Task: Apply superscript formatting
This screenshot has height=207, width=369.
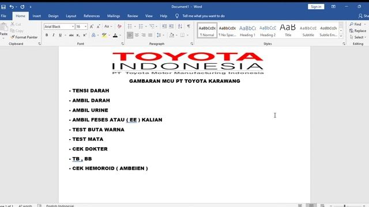Action: [85, 35]
